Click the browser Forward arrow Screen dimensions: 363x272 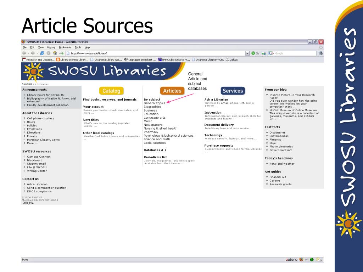point(33,53)
